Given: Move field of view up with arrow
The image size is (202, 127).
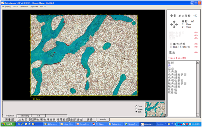Looking at the screenshot, I should [174, 22].
